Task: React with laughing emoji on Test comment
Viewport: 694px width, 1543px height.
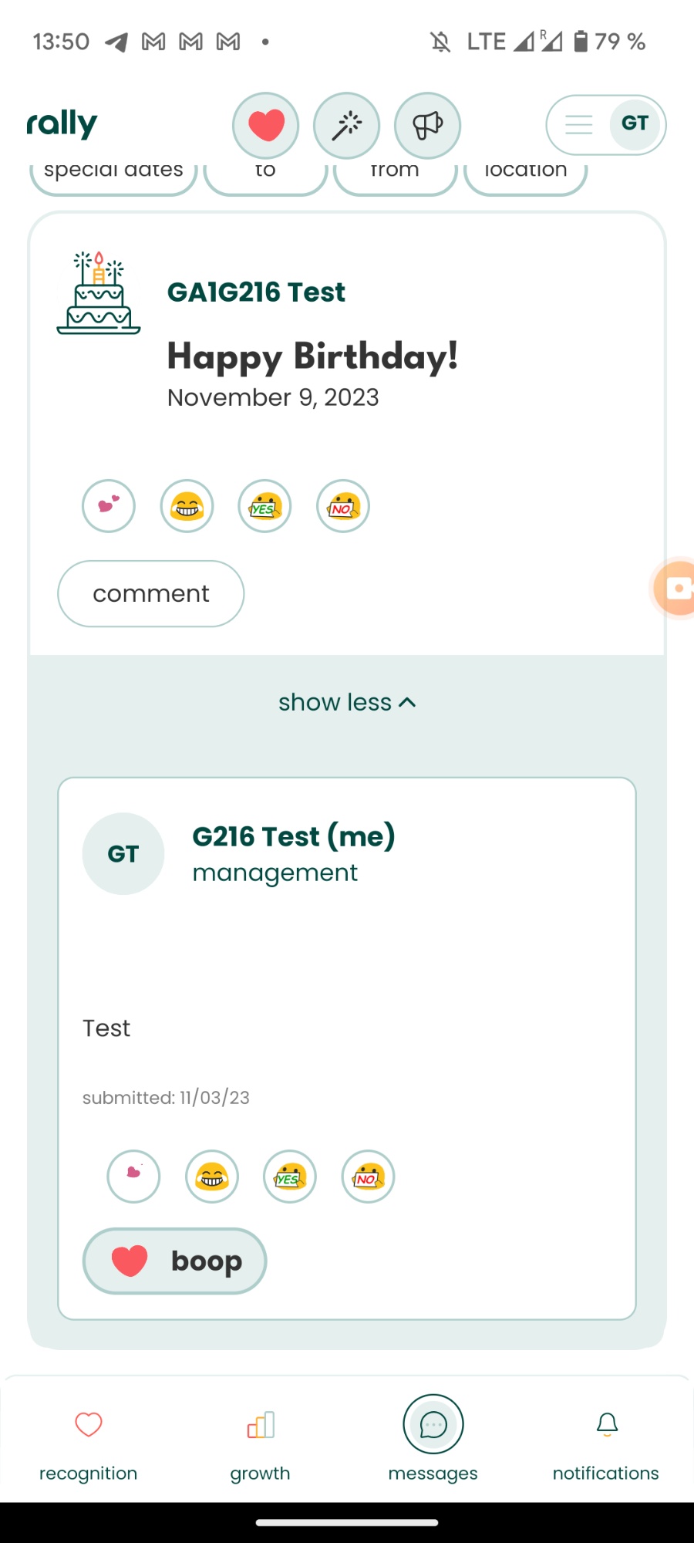Action: 212,1177
